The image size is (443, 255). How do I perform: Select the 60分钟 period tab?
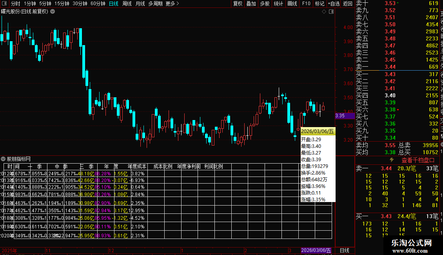click(98, 4)
